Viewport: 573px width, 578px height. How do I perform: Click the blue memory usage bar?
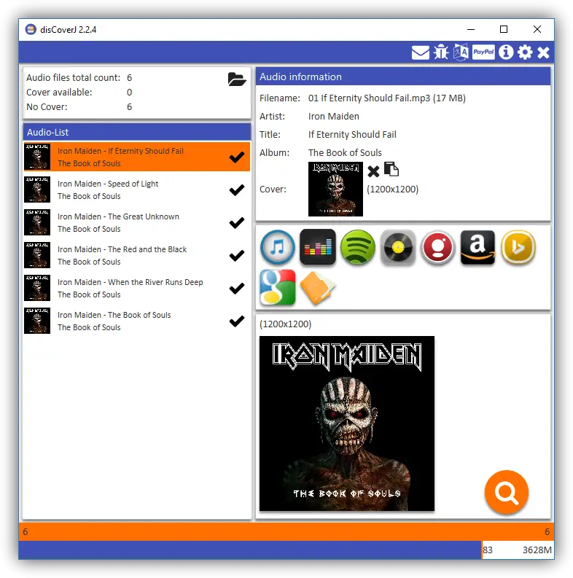click(250, 550)
